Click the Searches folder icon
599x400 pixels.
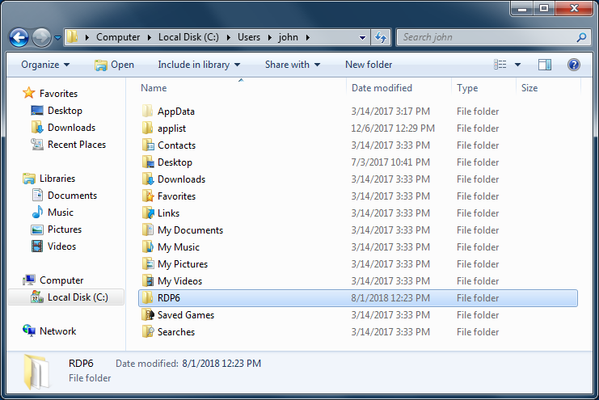[148, 332]
